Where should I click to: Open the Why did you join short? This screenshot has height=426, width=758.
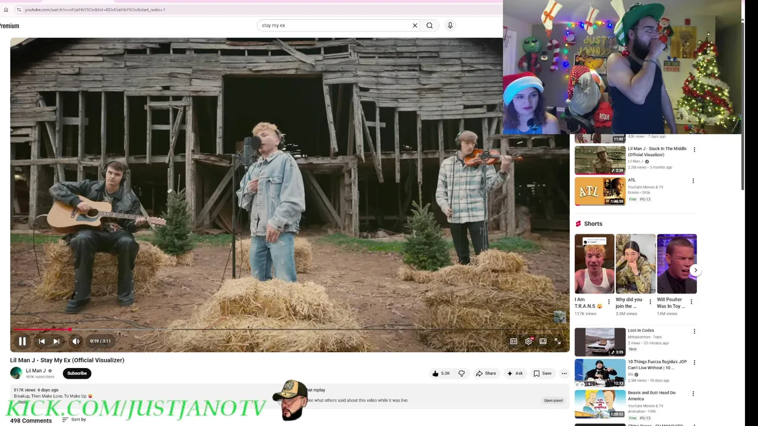point(635,264)
